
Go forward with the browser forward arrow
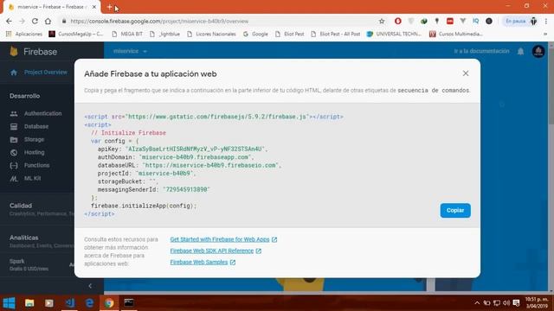point(22,21)
